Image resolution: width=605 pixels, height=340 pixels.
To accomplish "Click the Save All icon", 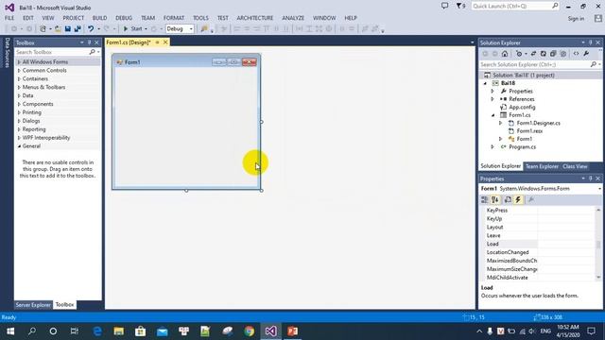I will coord(78,29).
